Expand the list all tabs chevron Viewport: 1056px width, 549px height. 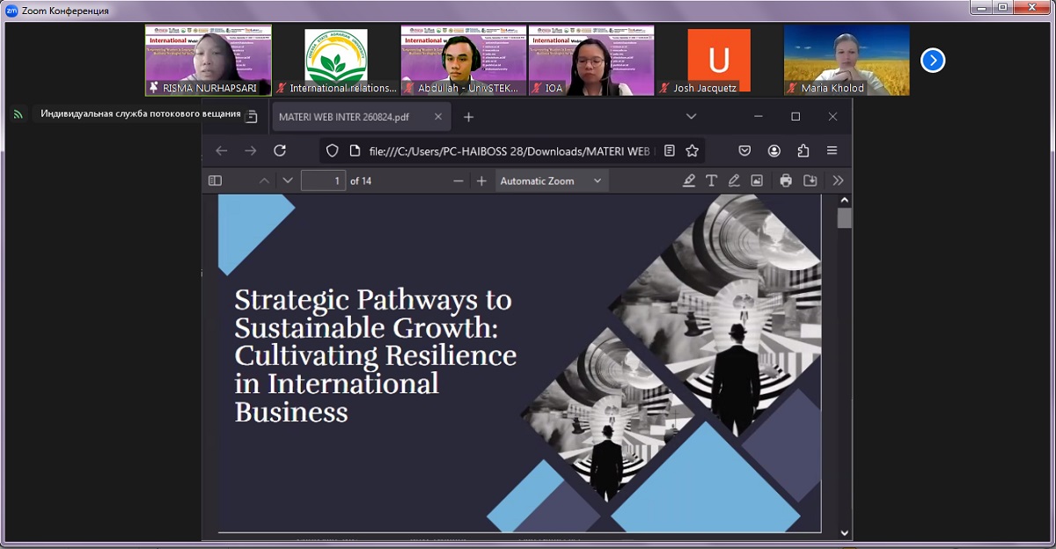(x=691, y=116)
